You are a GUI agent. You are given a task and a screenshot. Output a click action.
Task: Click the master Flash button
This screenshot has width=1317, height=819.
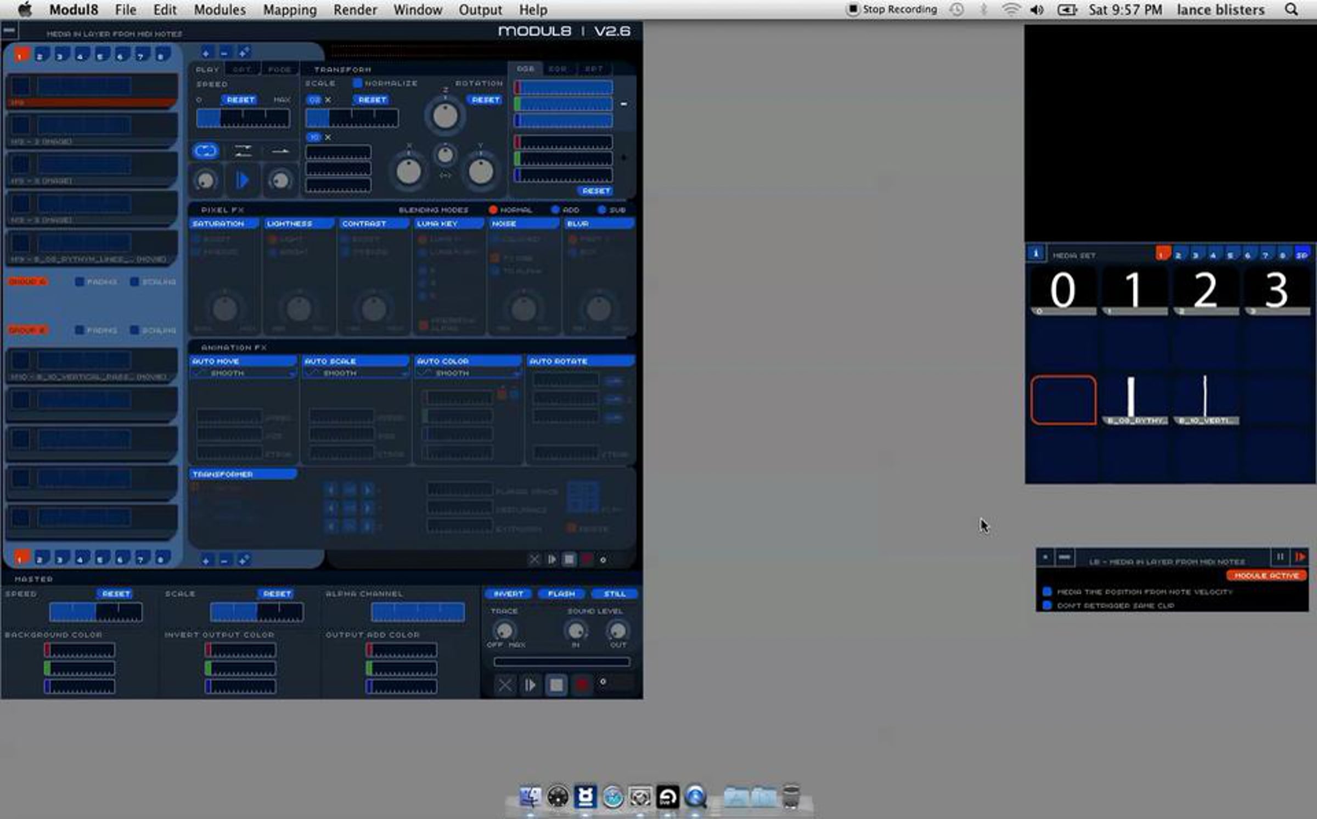(561, 594)
